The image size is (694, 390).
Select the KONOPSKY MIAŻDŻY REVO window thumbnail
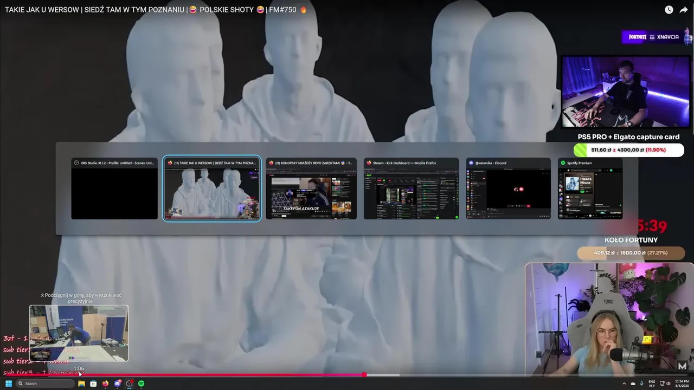point(311,188)
